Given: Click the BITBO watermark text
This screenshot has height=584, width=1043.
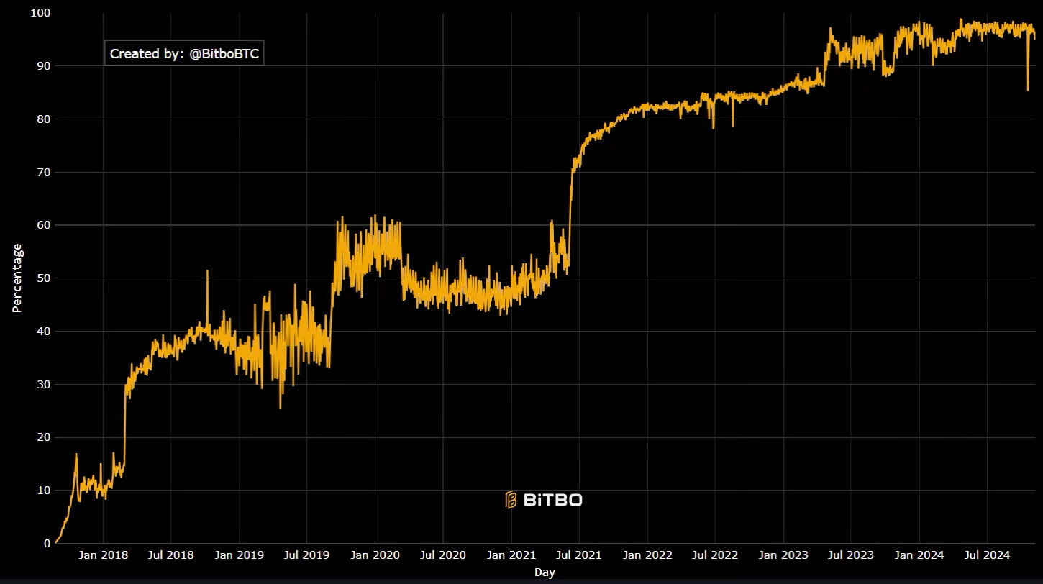Looking at the screenshot, I should click(x=552, y=500).
